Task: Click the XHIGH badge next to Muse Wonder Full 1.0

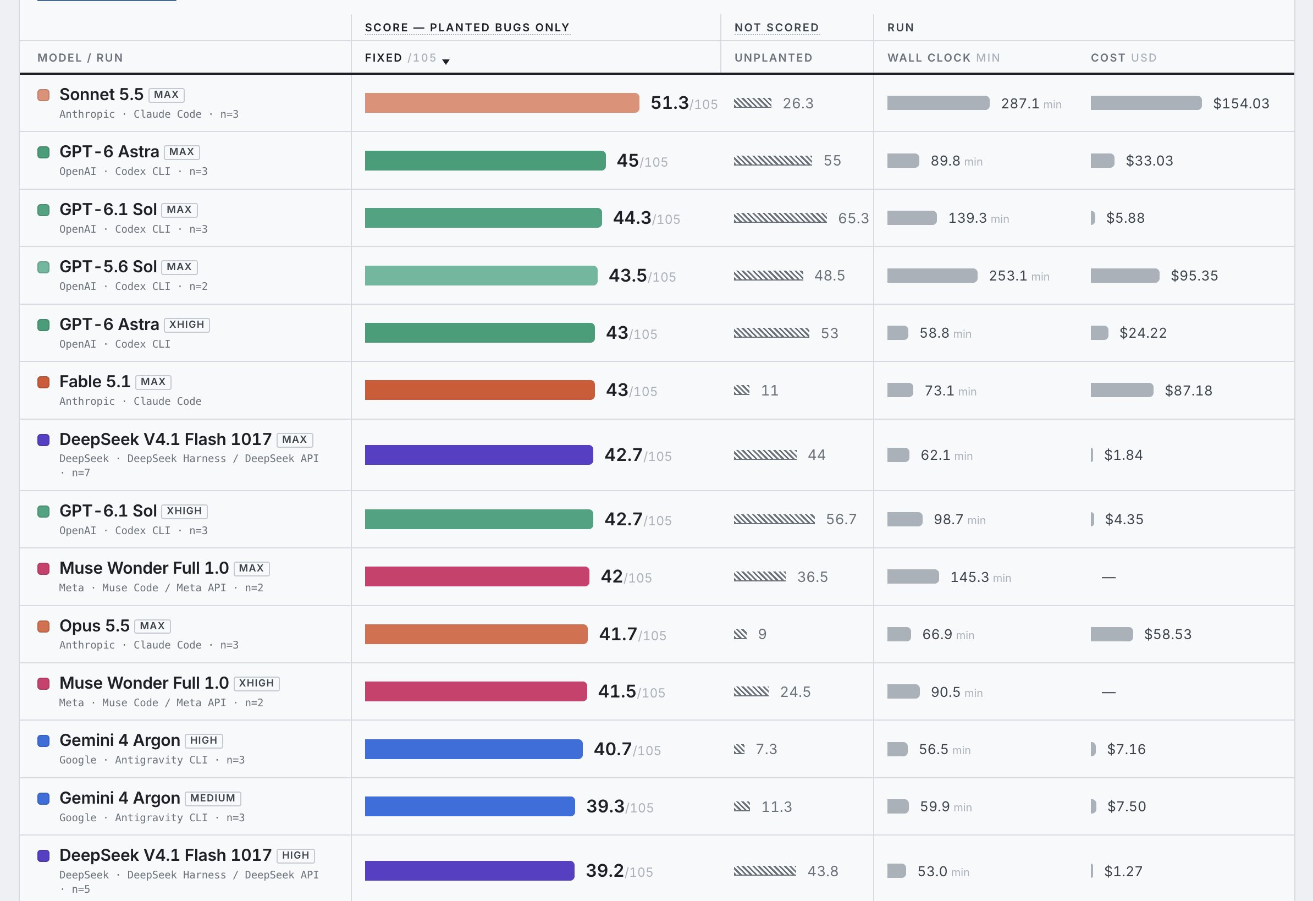Action: (256, 683)
